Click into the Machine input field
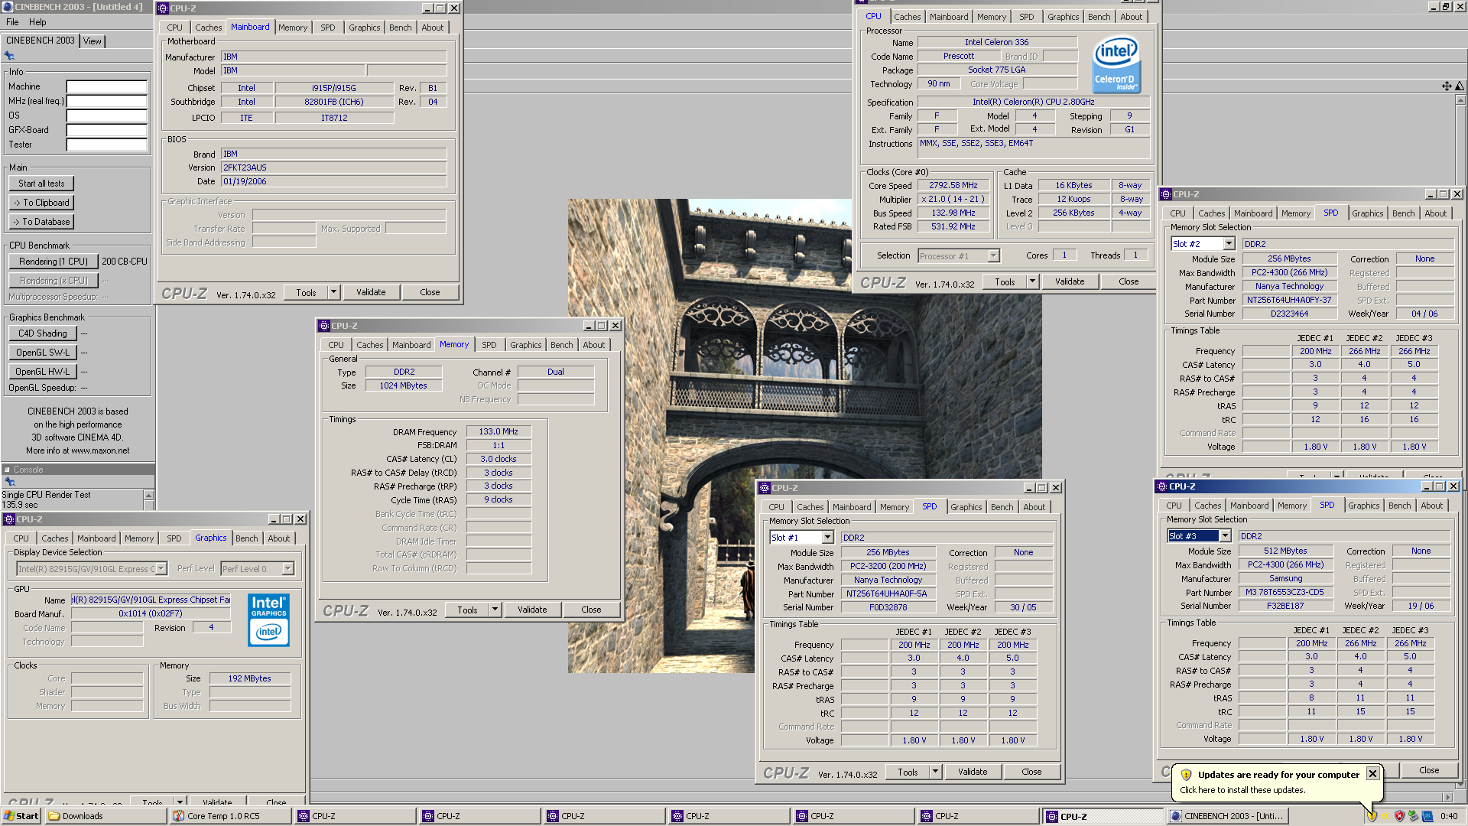Screen dimensions: 1468x826 (x=106, y=87)
